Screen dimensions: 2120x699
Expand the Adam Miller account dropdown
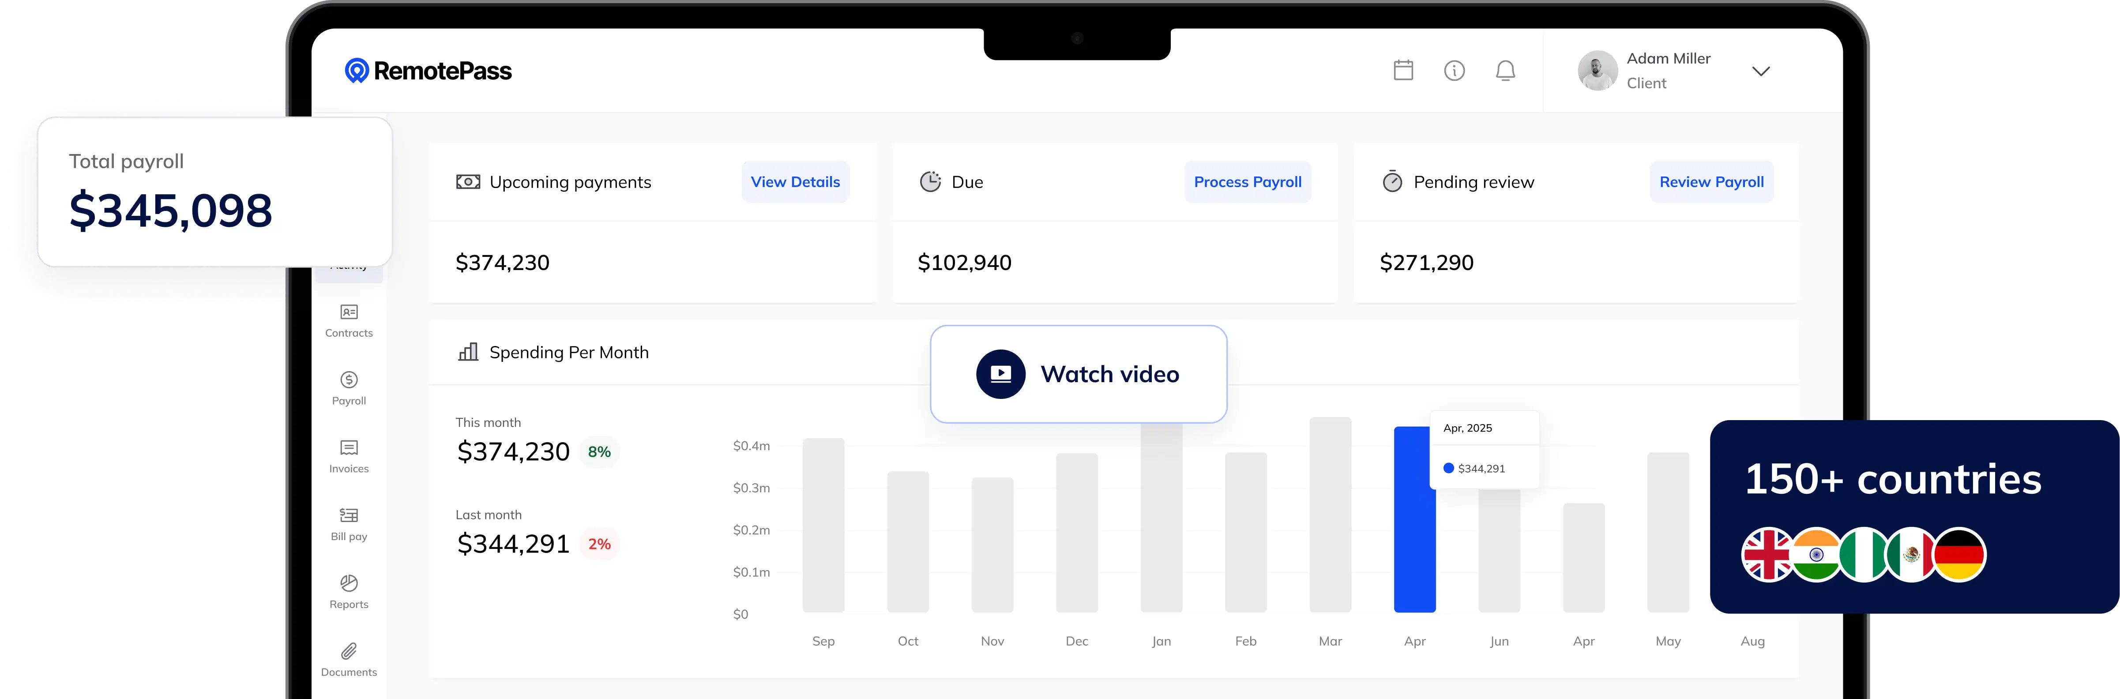tap(1760, 71)
